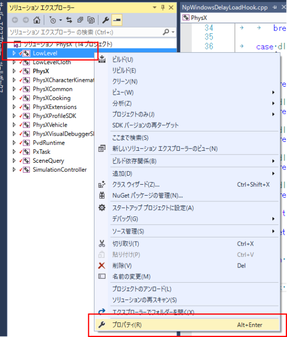This screenshot has width=287, height=337.
Task: Choose NuGet パッケージの管理(N)...
Action: coord(187,195)
